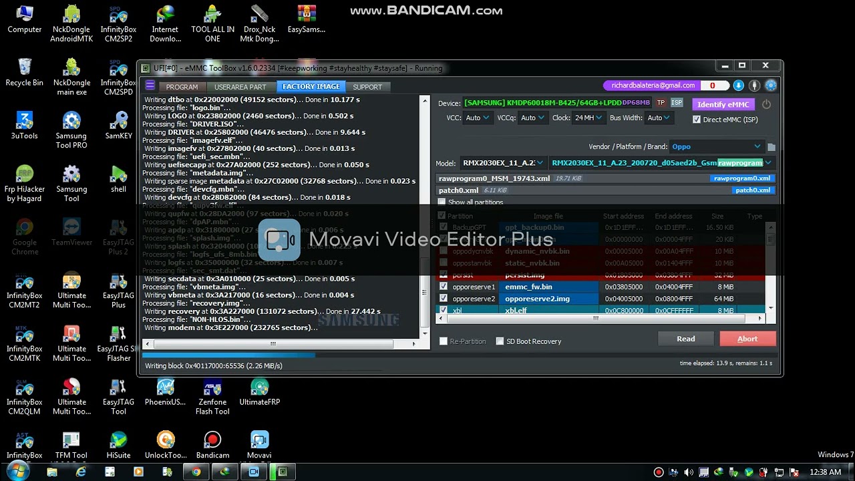Image resolution: width=855 pixels, height=481 pixels.
Task: Uncheck the opporeserve2 partition checkbox
Action: [x=443, y=299]
